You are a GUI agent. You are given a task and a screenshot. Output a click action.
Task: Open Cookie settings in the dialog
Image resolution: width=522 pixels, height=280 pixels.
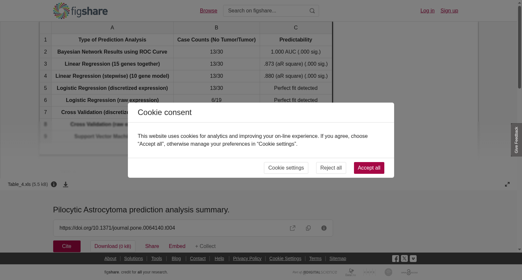pyautogui.click(x=286, y=168)
